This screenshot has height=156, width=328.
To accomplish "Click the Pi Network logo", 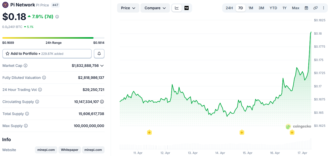I will 5,5.
